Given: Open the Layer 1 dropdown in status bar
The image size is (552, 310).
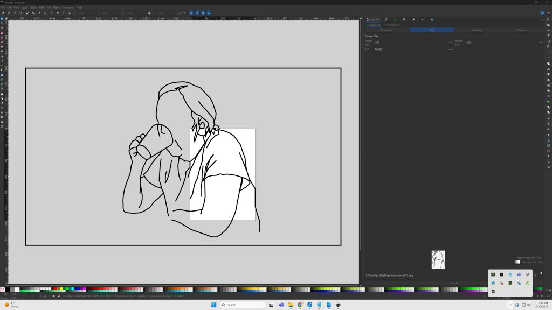Looking at the screenshot, I should (x=44, y=296).
